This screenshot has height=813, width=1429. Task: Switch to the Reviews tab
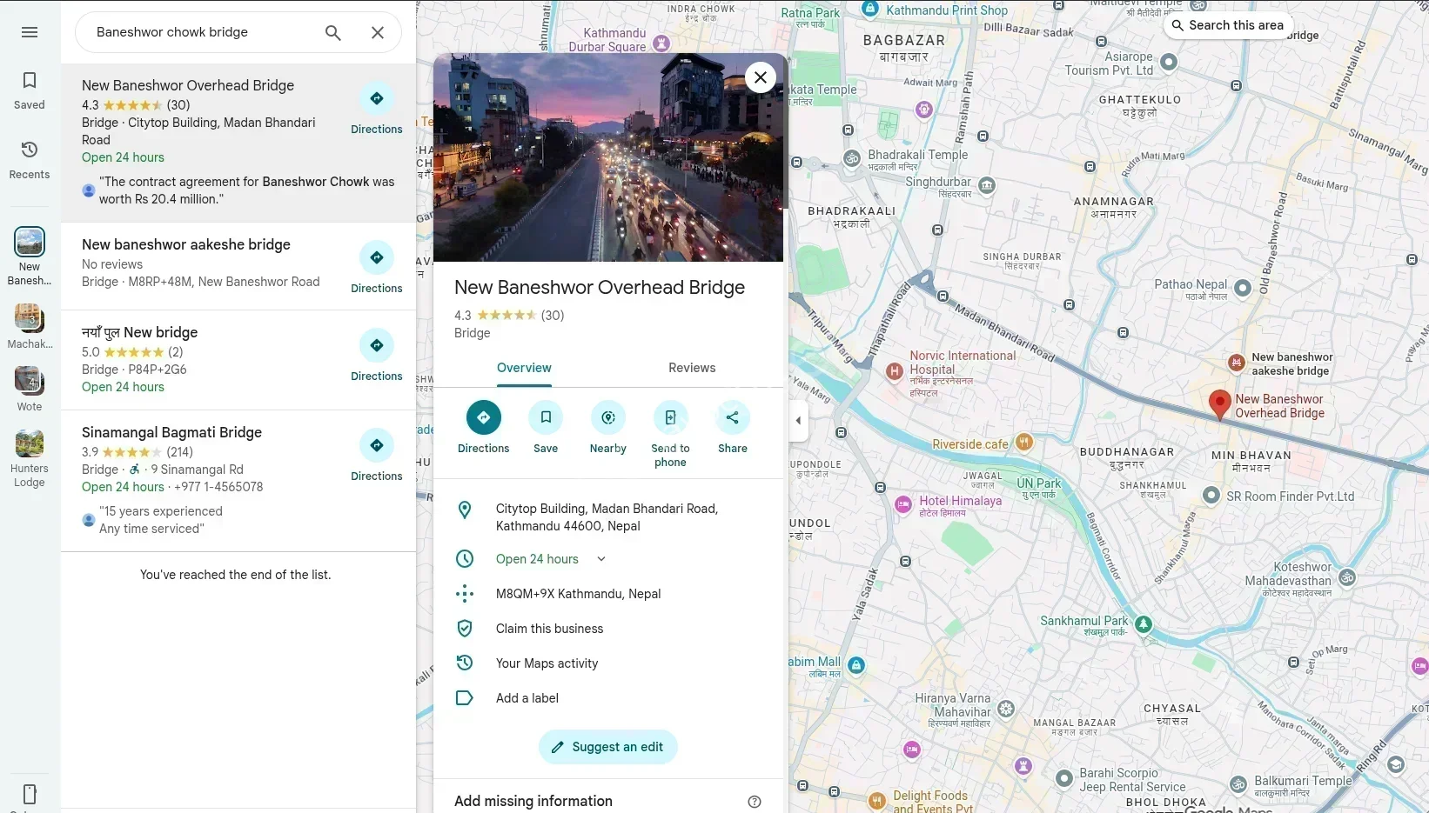pos(692,368)
